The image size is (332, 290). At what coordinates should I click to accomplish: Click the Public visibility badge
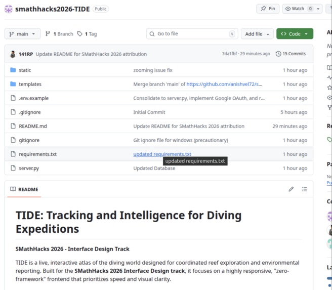pyautogui.click(x=101, y=9)
